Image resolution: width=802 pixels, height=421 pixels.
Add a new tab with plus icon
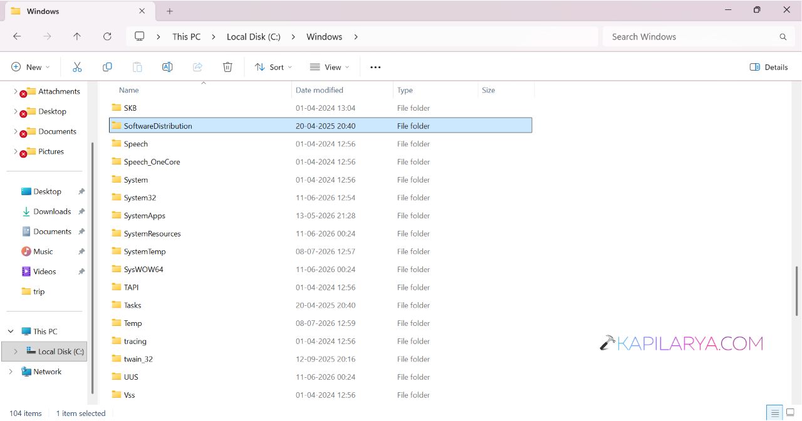click(x=170, y=11)
